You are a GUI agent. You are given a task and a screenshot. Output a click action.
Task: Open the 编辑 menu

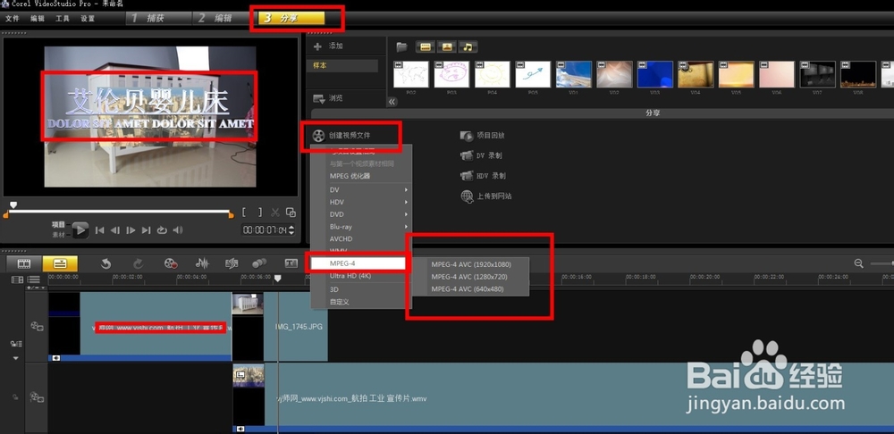(38, 18)
